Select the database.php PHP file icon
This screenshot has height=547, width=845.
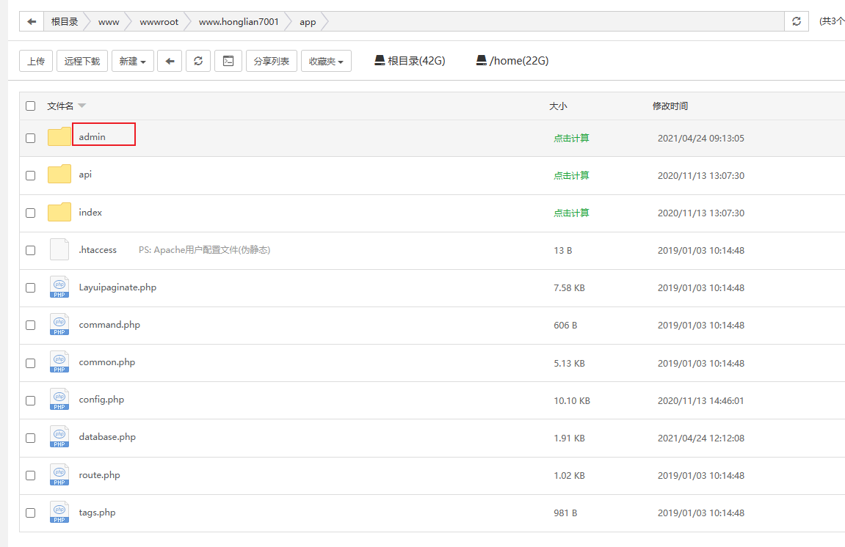59,438
